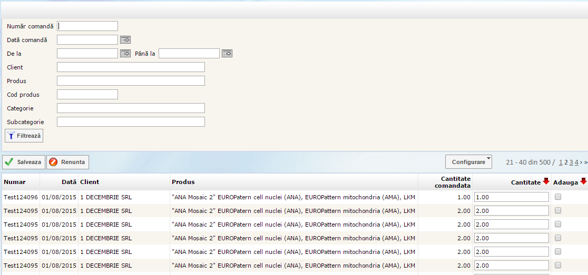Save changes with the Salveaza button

click(23, 162)
